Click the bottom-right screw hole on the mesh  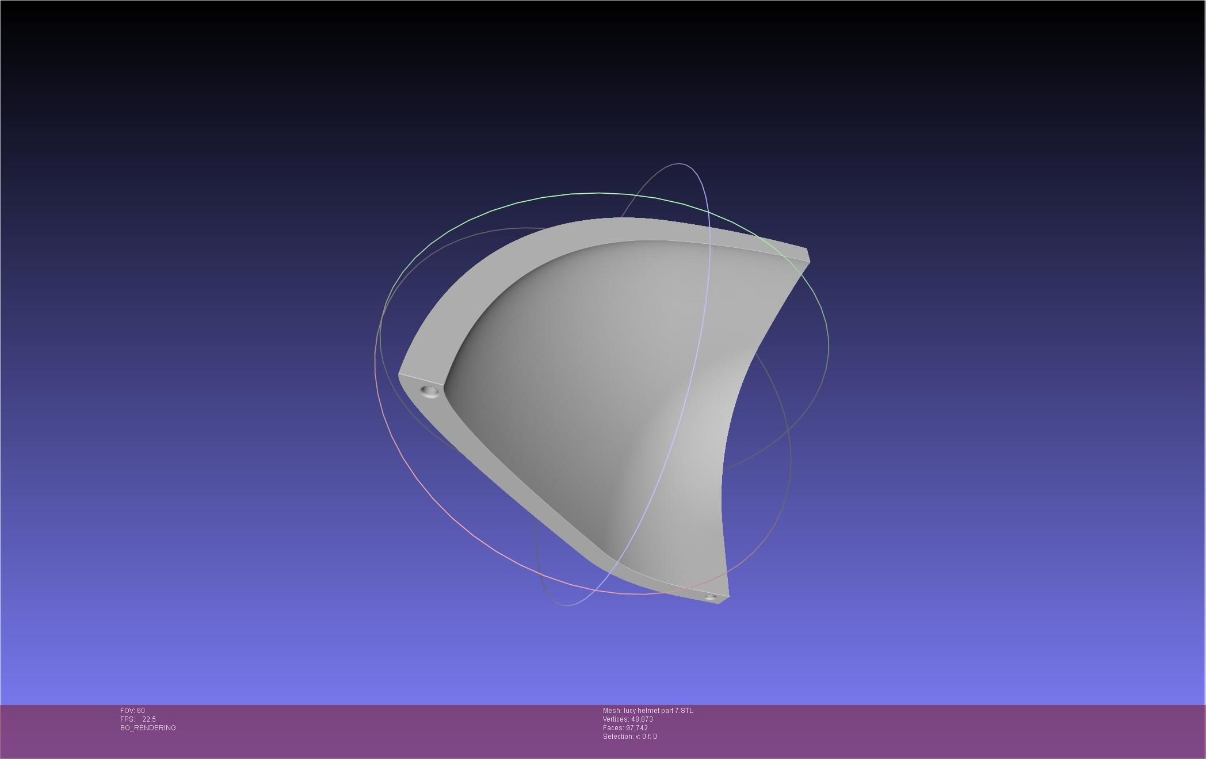point(711,597)
